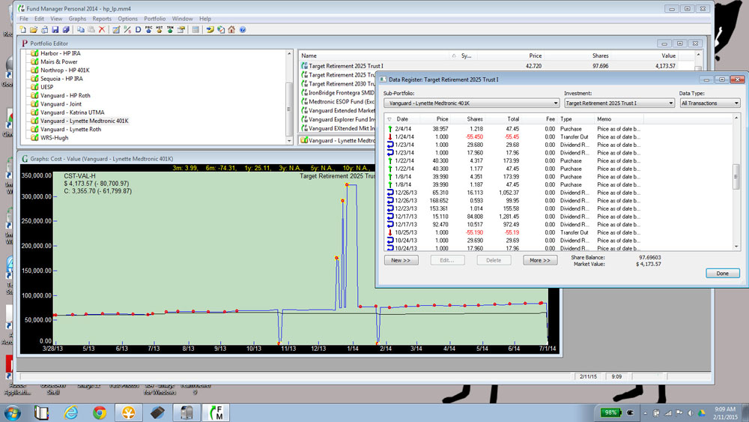
Task: Click the Print toolbar icon
Action: pyautogui.click(x=44, y=30)
